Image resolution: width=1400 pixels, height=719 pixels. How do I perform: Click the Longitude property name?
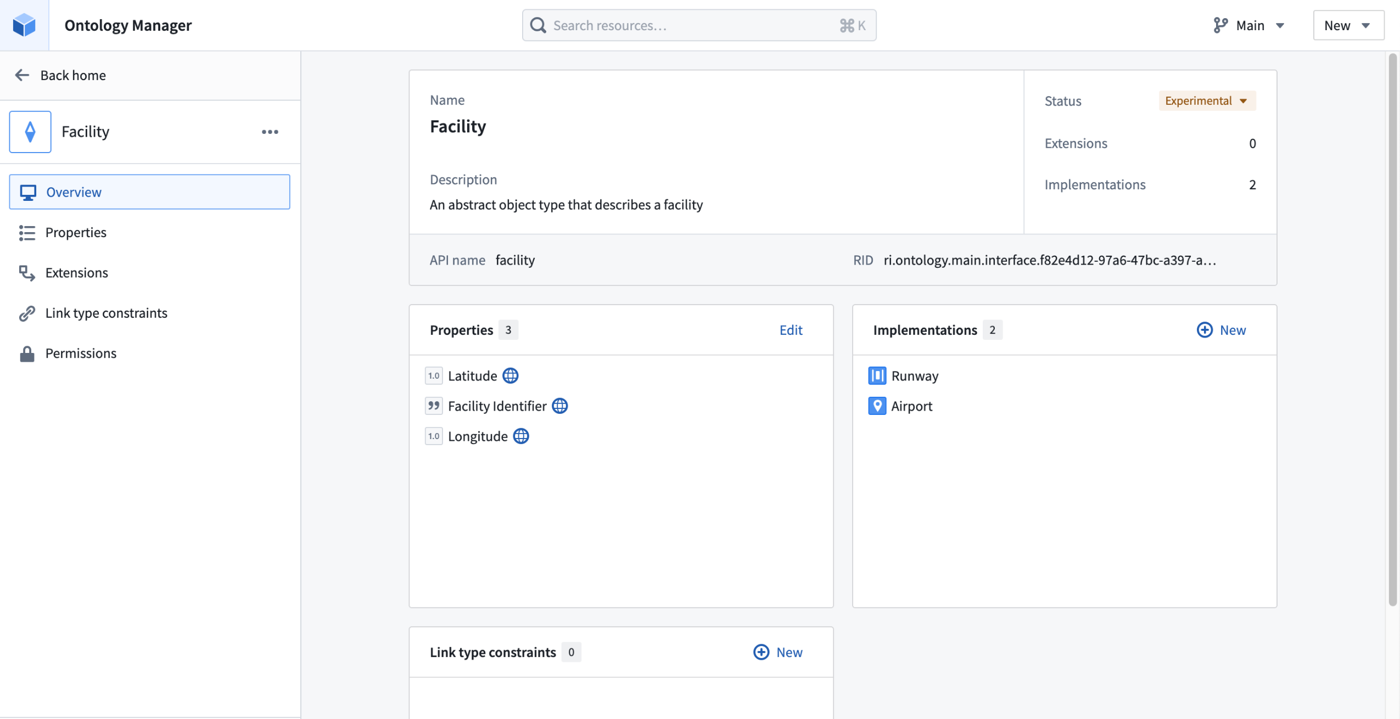478,436
